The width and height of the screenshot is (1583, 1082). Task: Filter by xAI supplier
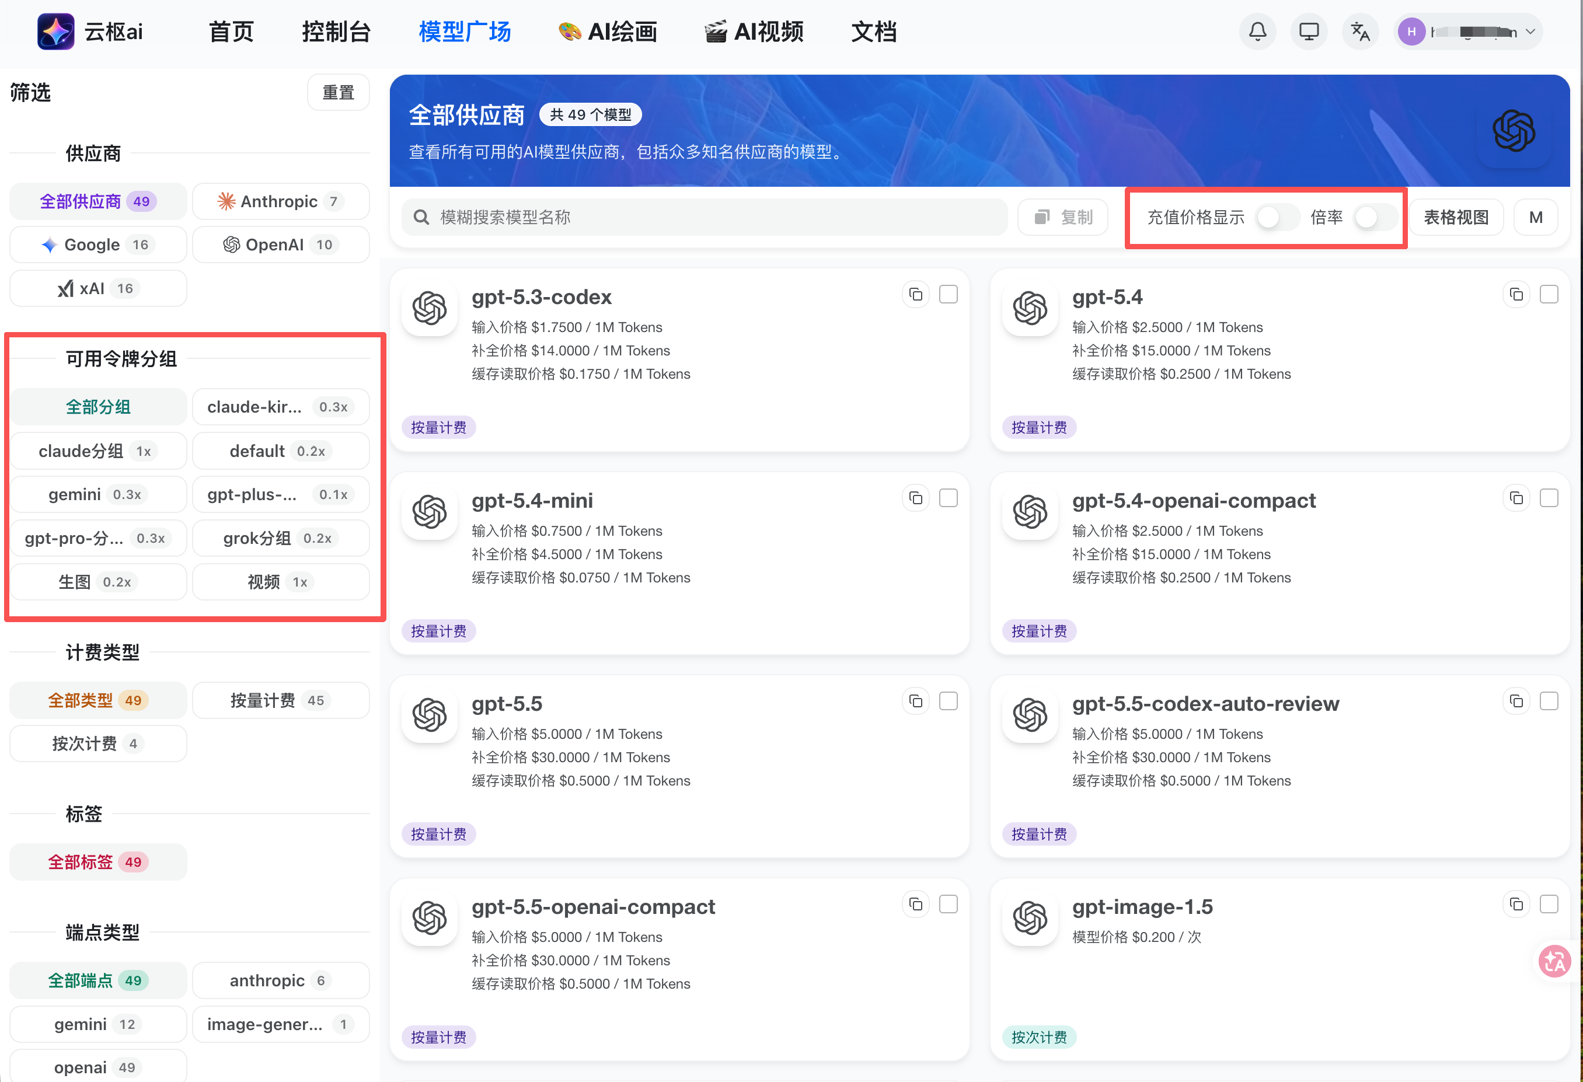click(x=98, y=289)
